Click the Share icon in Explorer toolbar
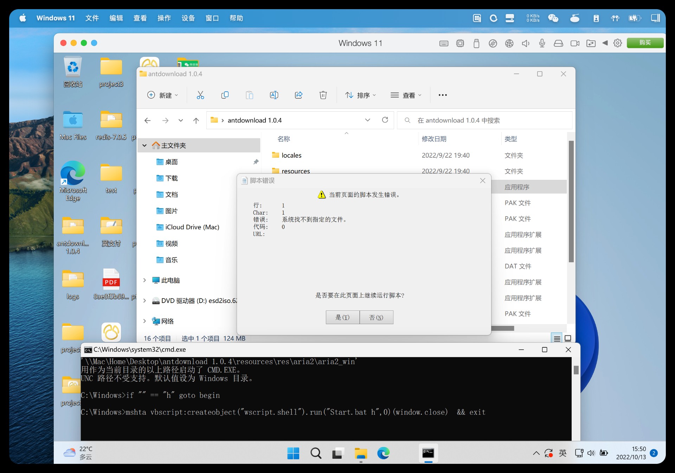 tap(298, 95)
